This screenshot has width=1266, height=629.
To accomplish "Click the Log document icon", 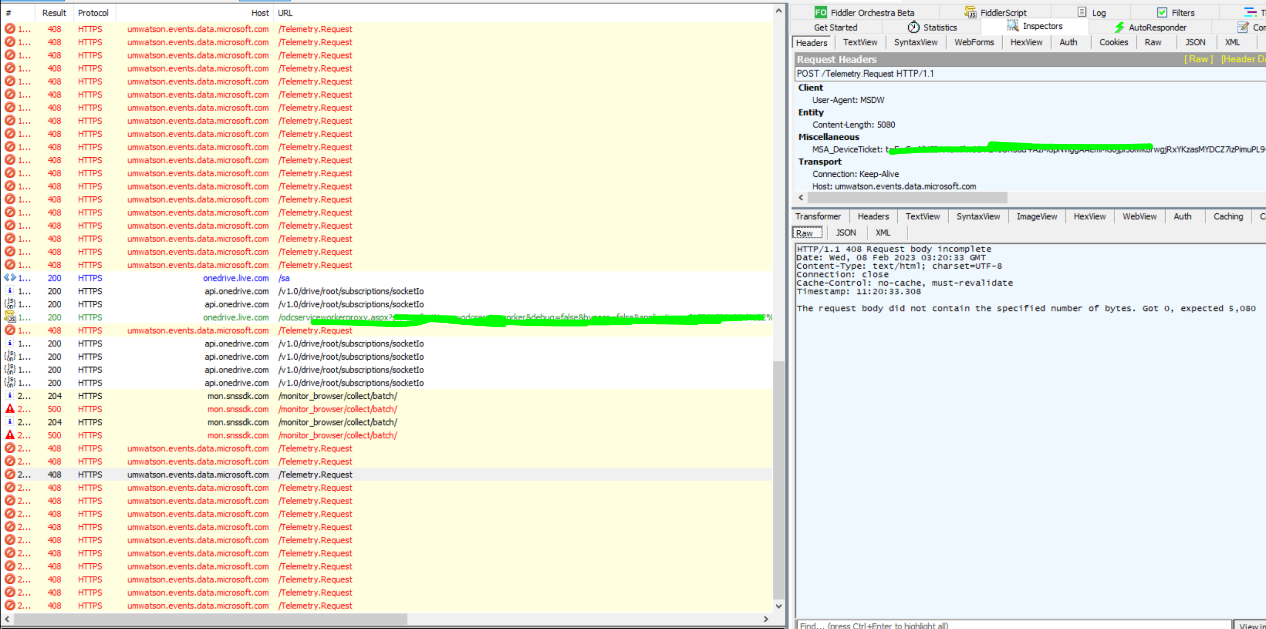I will click(1083, 12).
